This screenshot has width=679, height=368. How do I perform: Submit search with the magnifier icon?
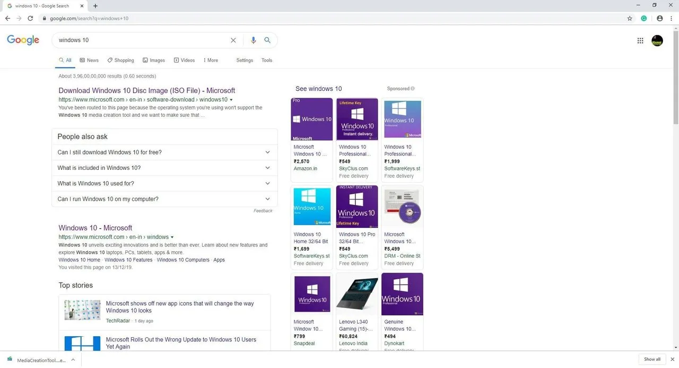[267, 40]
